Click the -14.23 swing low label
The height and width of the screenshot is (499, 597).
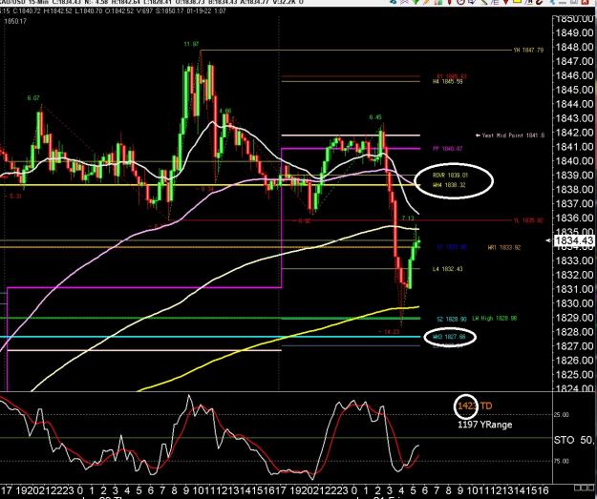(x=389, y=332)
